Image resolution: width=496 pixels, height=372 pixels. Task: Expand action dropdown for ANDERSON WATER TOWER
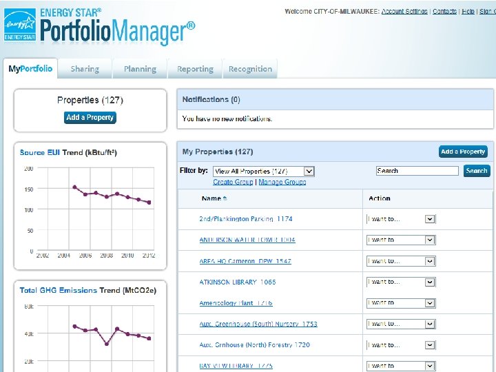pos(401,240)
